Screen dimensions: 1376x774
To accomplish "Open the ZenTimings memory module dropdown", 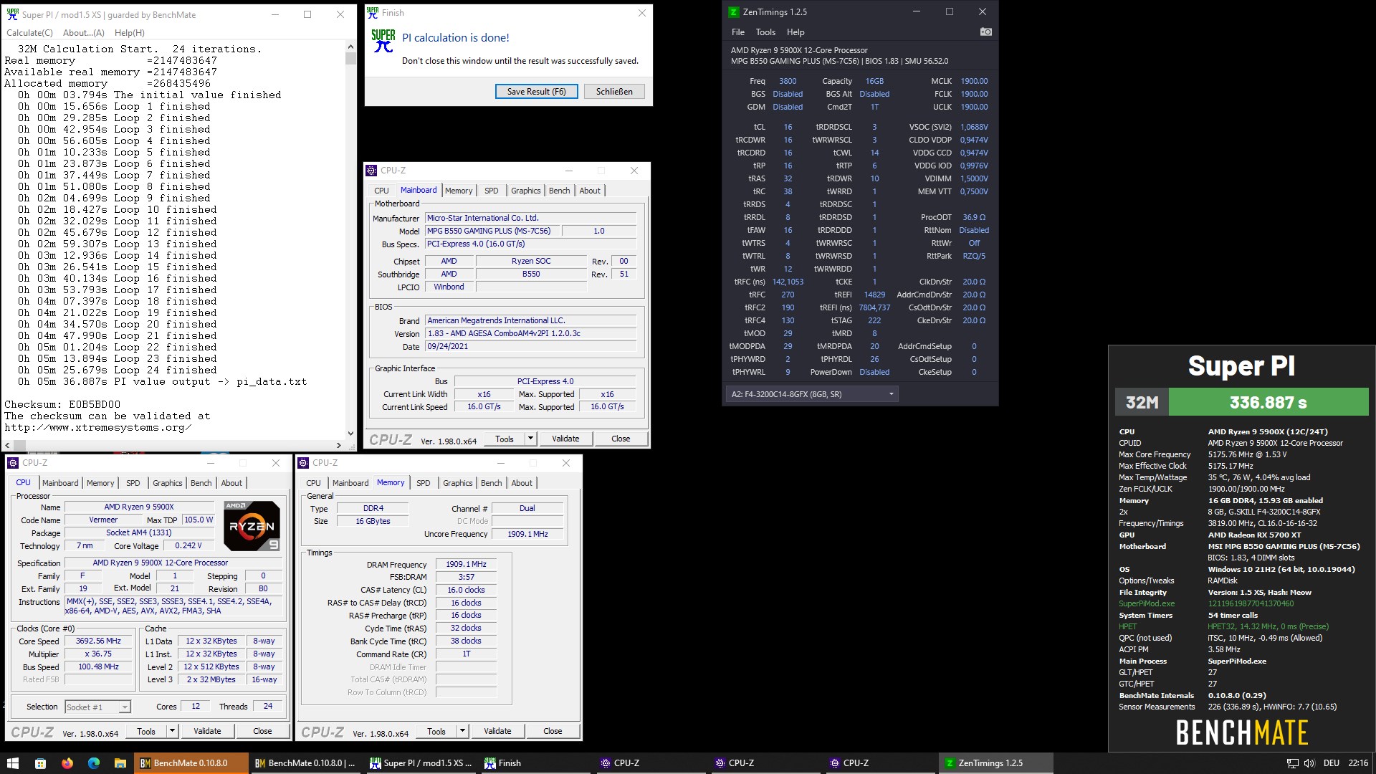I will coord(812,394).
